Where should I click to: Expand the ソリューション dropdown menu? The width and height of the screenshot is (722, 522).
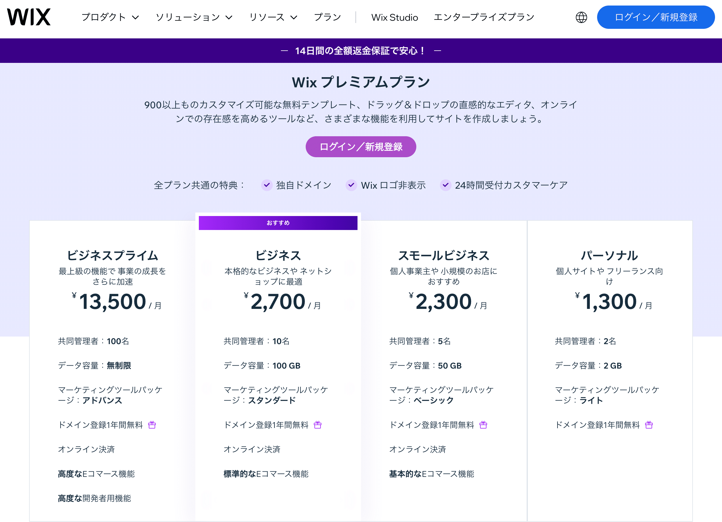(194, 17)
